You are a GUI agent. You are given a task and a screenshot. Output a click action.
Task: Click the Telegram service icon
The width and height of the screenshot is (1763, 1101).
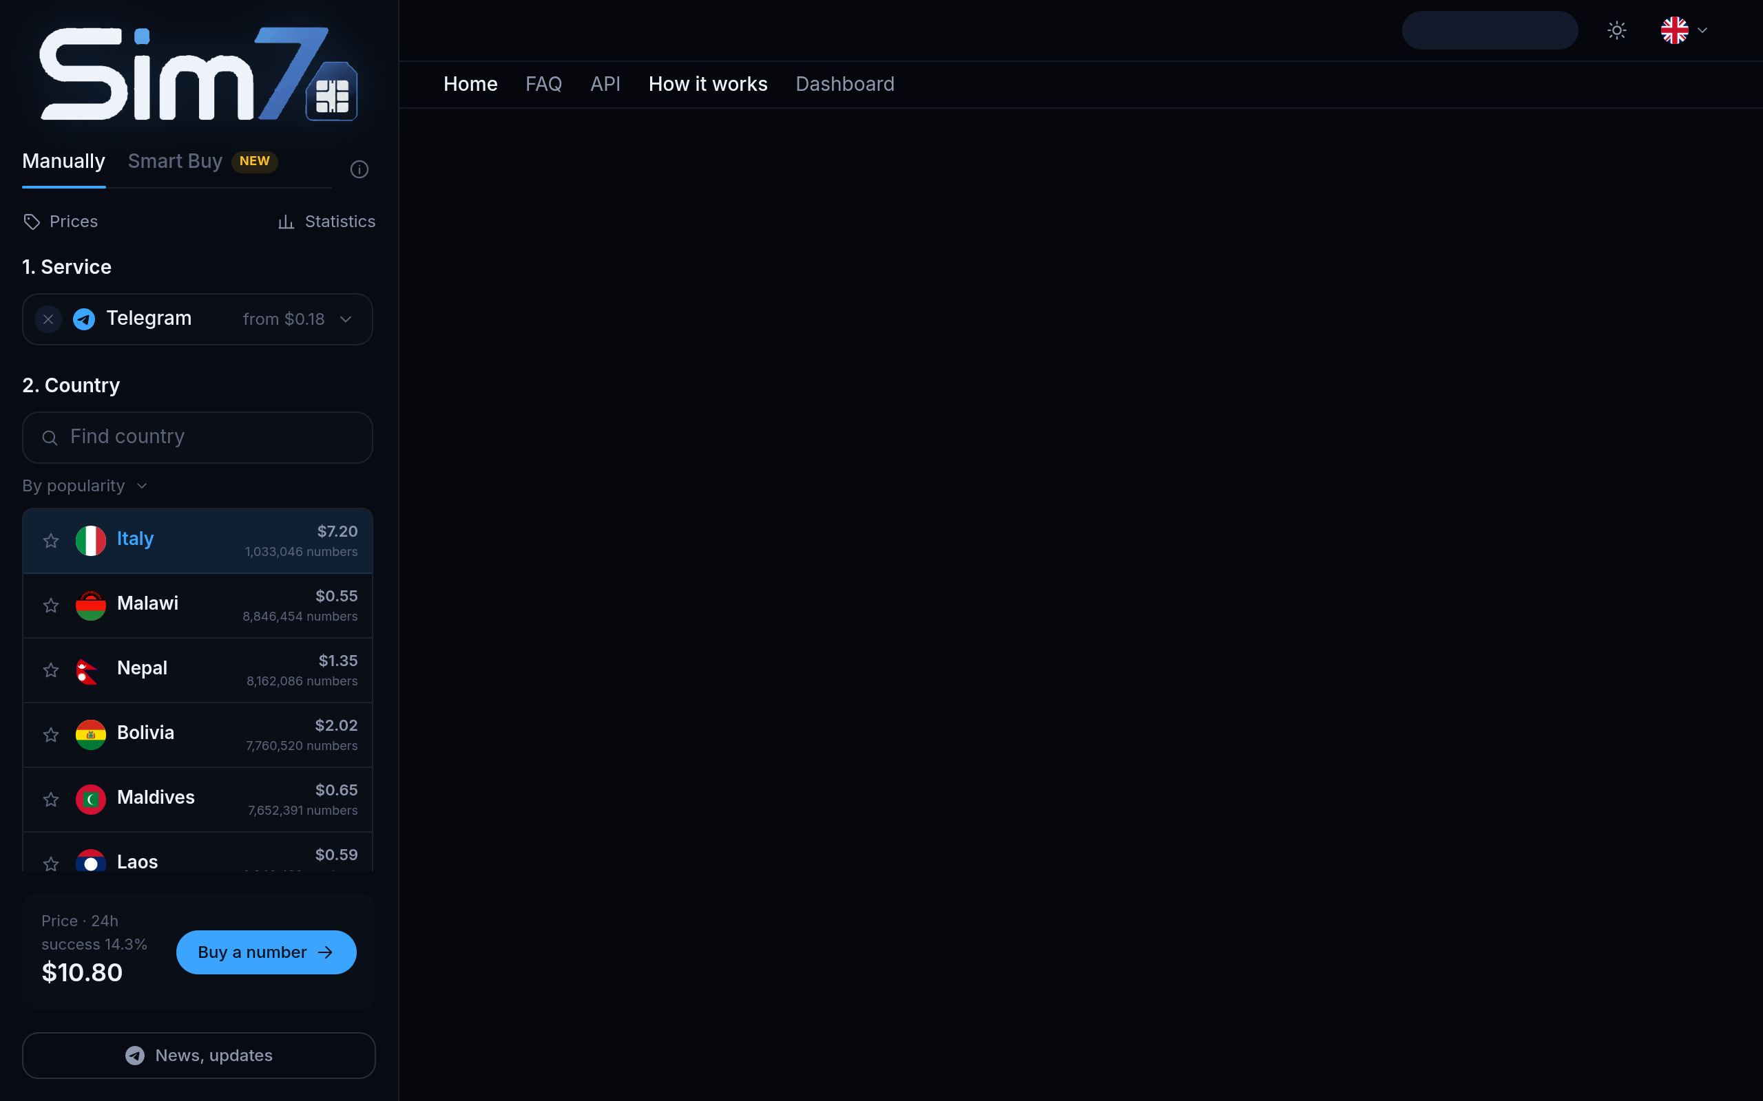point(84,320)
